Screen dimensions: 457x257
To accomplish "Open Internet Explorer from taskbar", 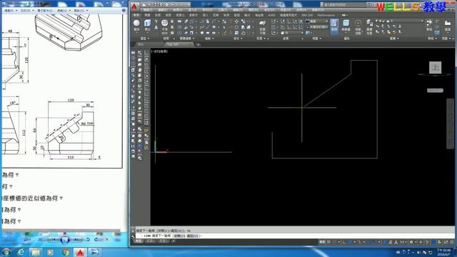I will pos(21,252).
